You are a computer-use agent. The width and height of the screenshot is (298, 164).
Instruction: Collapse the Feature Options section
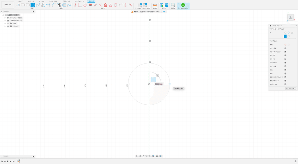coord(270,29)
